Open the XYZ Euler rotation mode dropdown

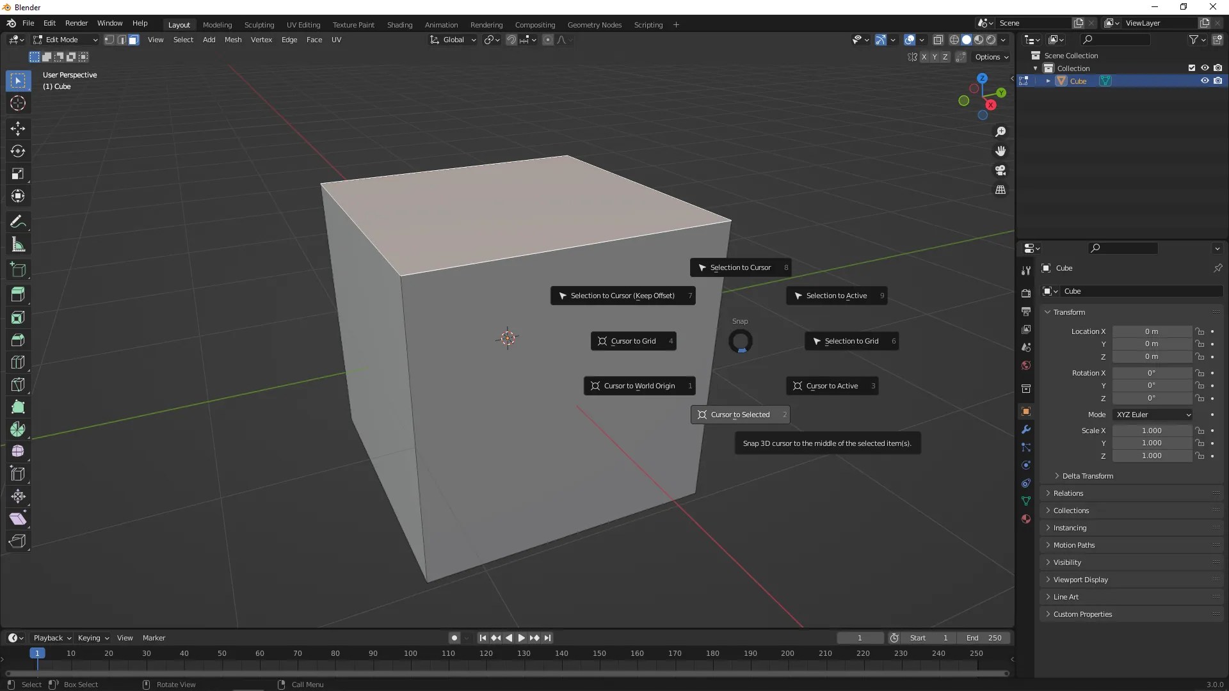point(1152,415)
